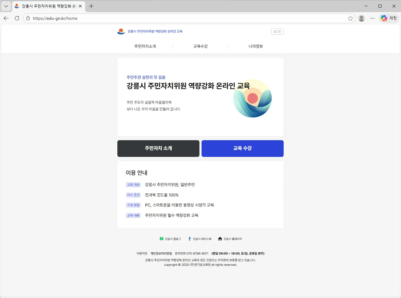This screenshot has width=401, height=298.
Task: Open the tab search chevron dropdown
Action: [6, 6]
